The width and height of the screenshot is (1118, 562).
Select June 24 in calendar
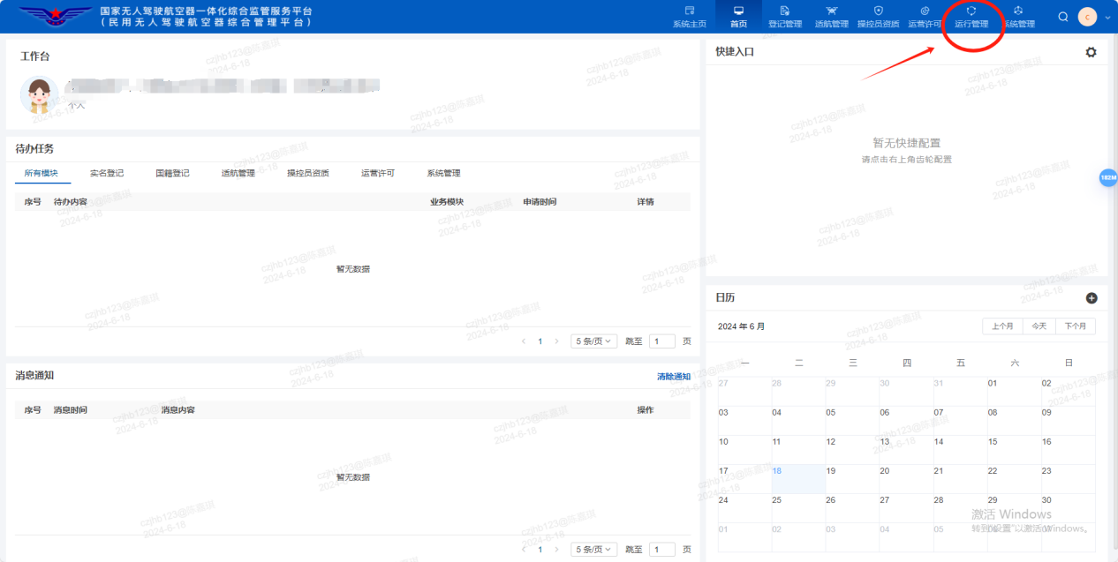coord(743,508)
